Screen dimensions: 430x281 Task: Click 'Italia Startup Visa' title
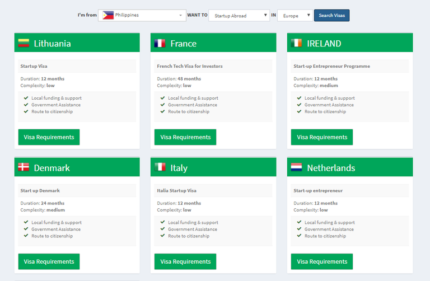[x=176, y=190]
